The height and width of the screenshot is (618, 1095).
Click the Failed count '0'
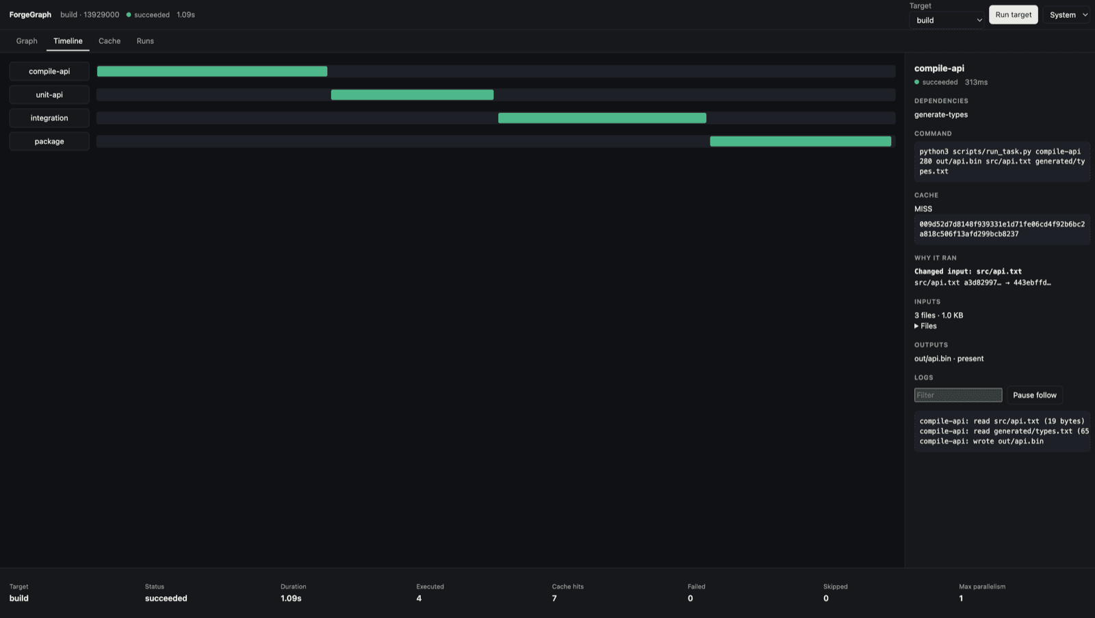690,598
